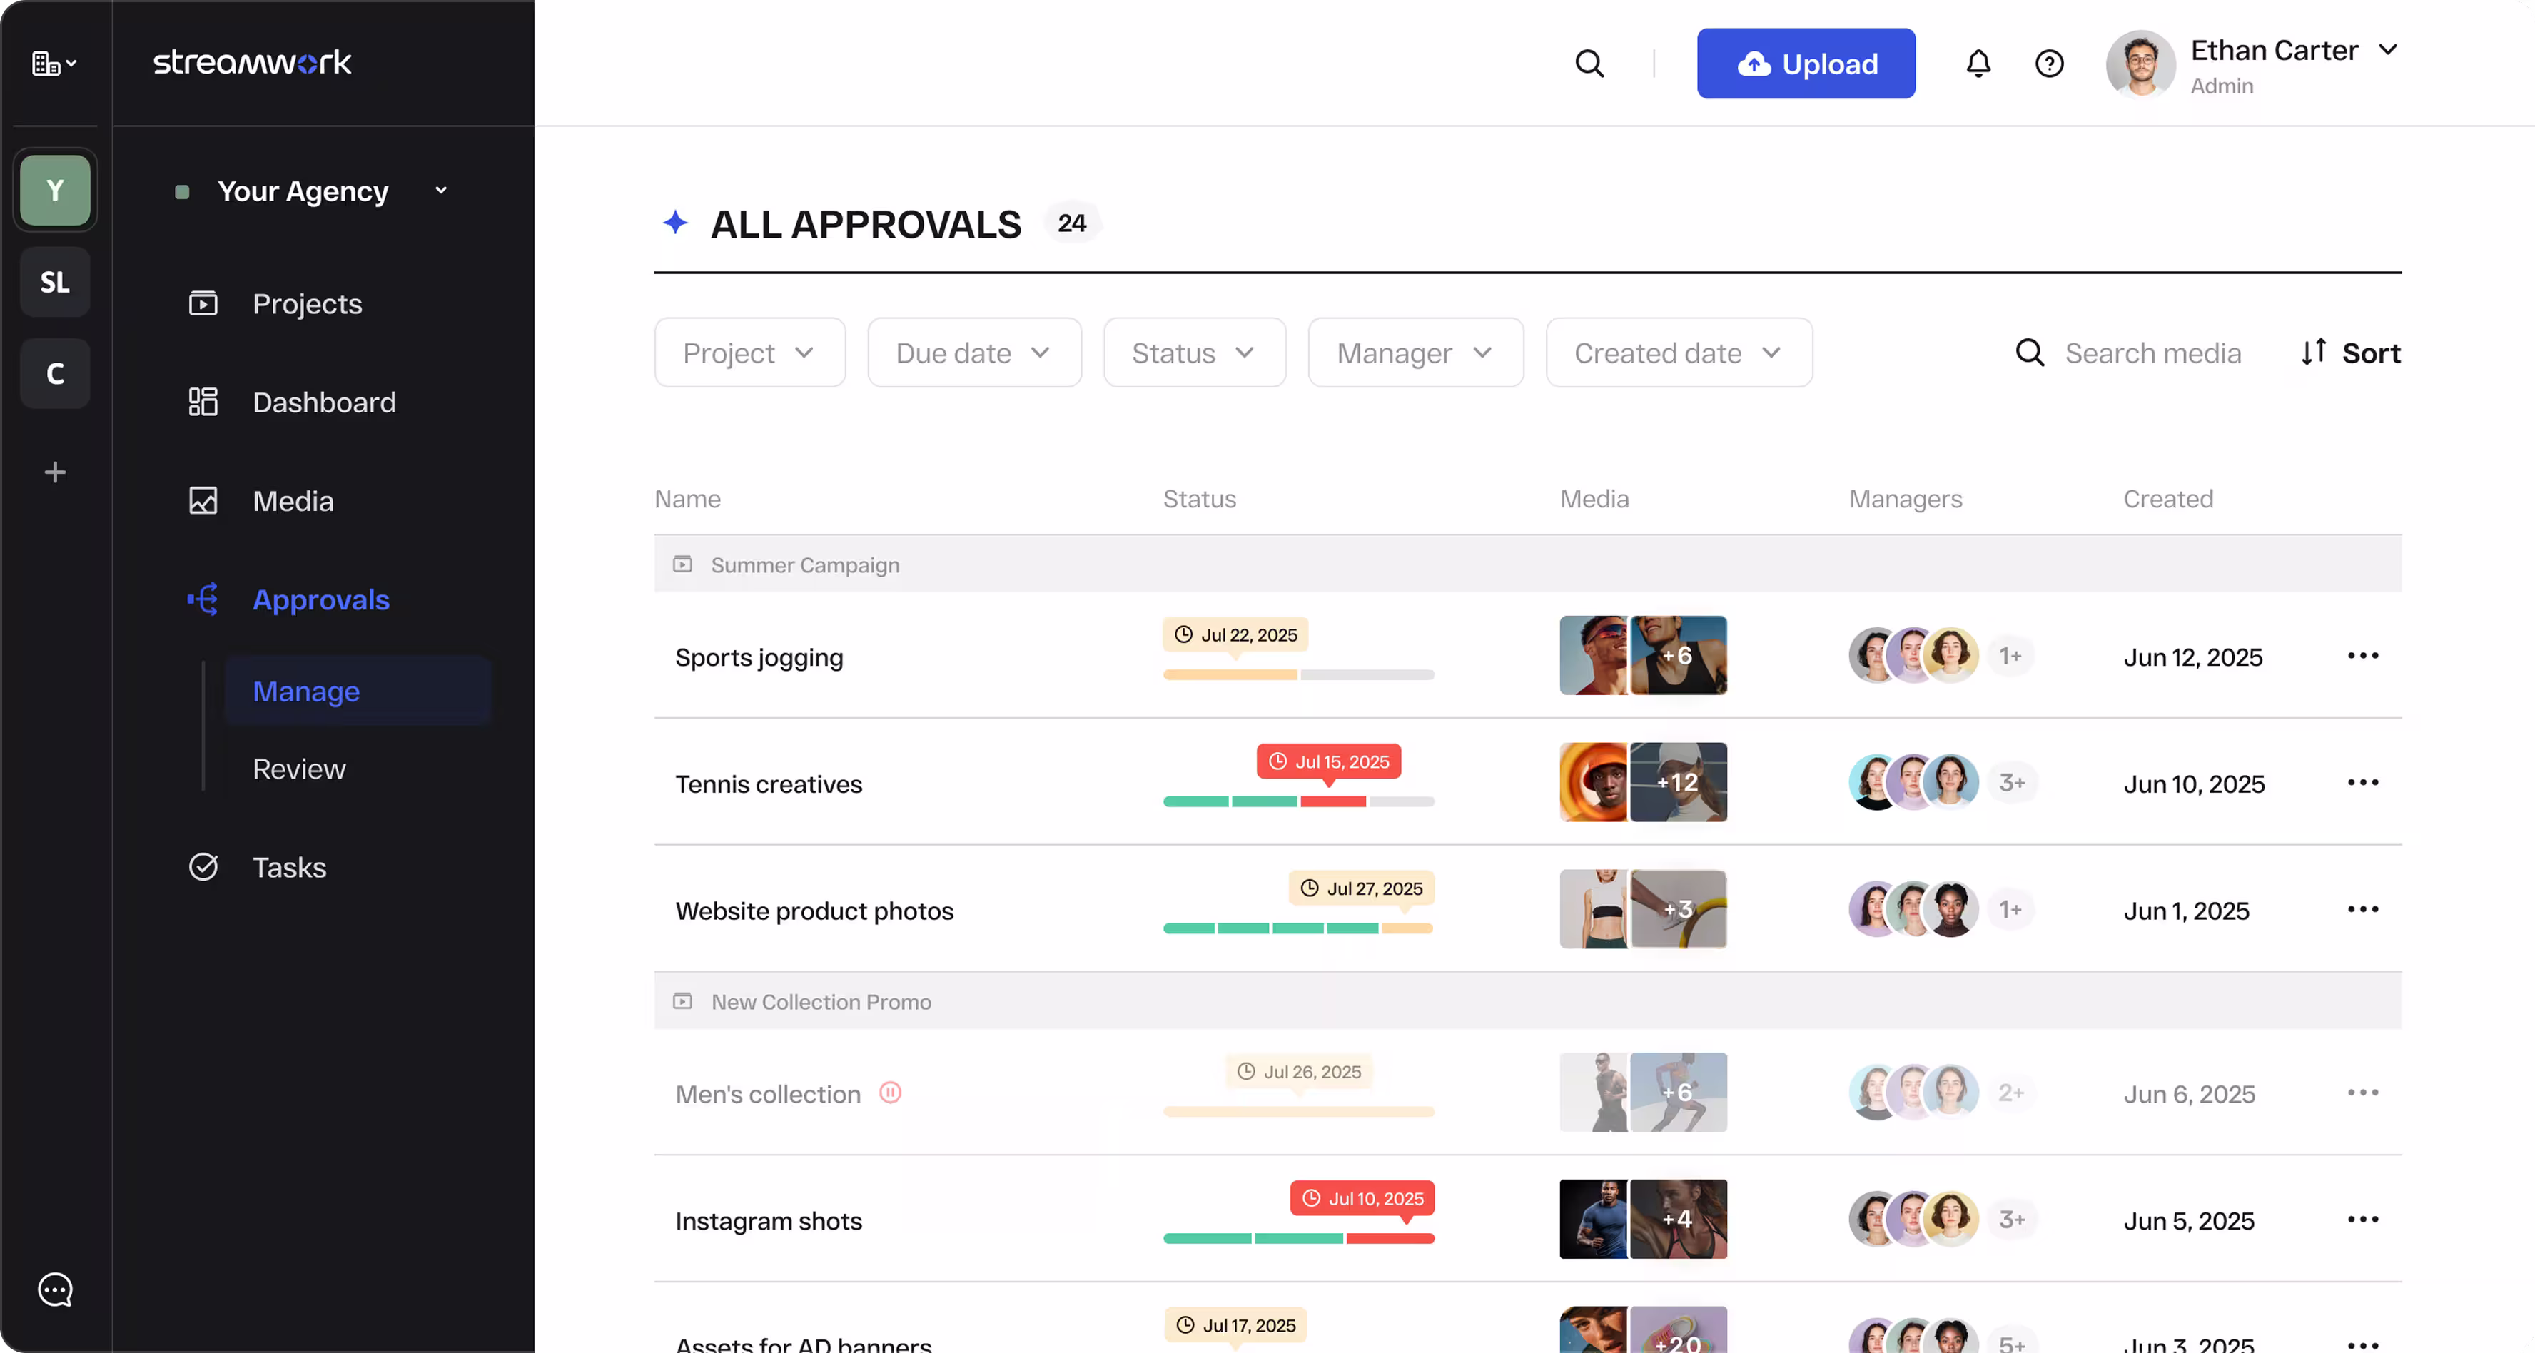Click the Sort button
2535x1353 pixels.
[x=2350, y=353]
